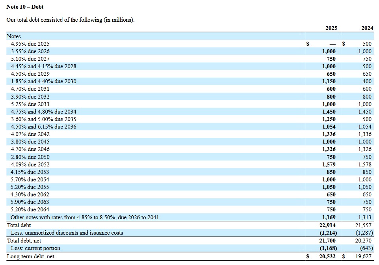Click the 1.85% and 4.40% due 2030 label

pos(43,81)
